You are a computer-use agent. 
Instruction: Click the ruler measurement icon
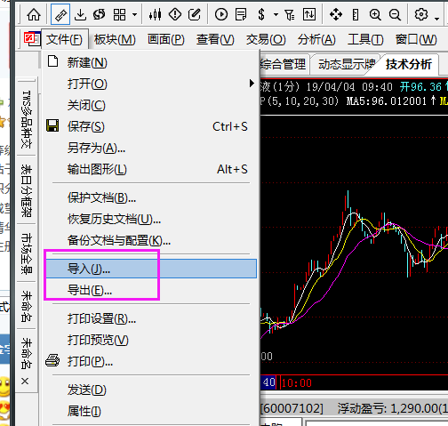pos(356,14)
